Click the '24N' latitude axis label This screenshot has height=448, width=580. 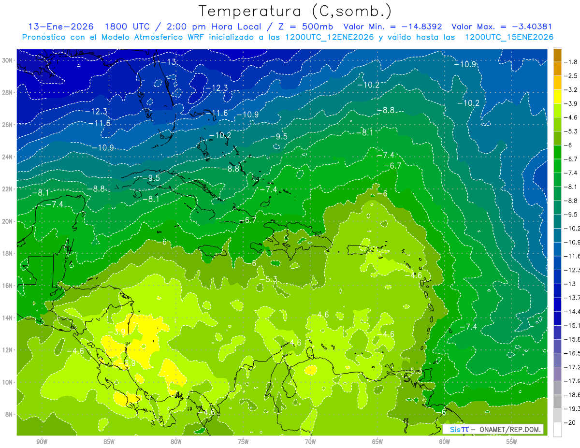click(x=7, y=157)
